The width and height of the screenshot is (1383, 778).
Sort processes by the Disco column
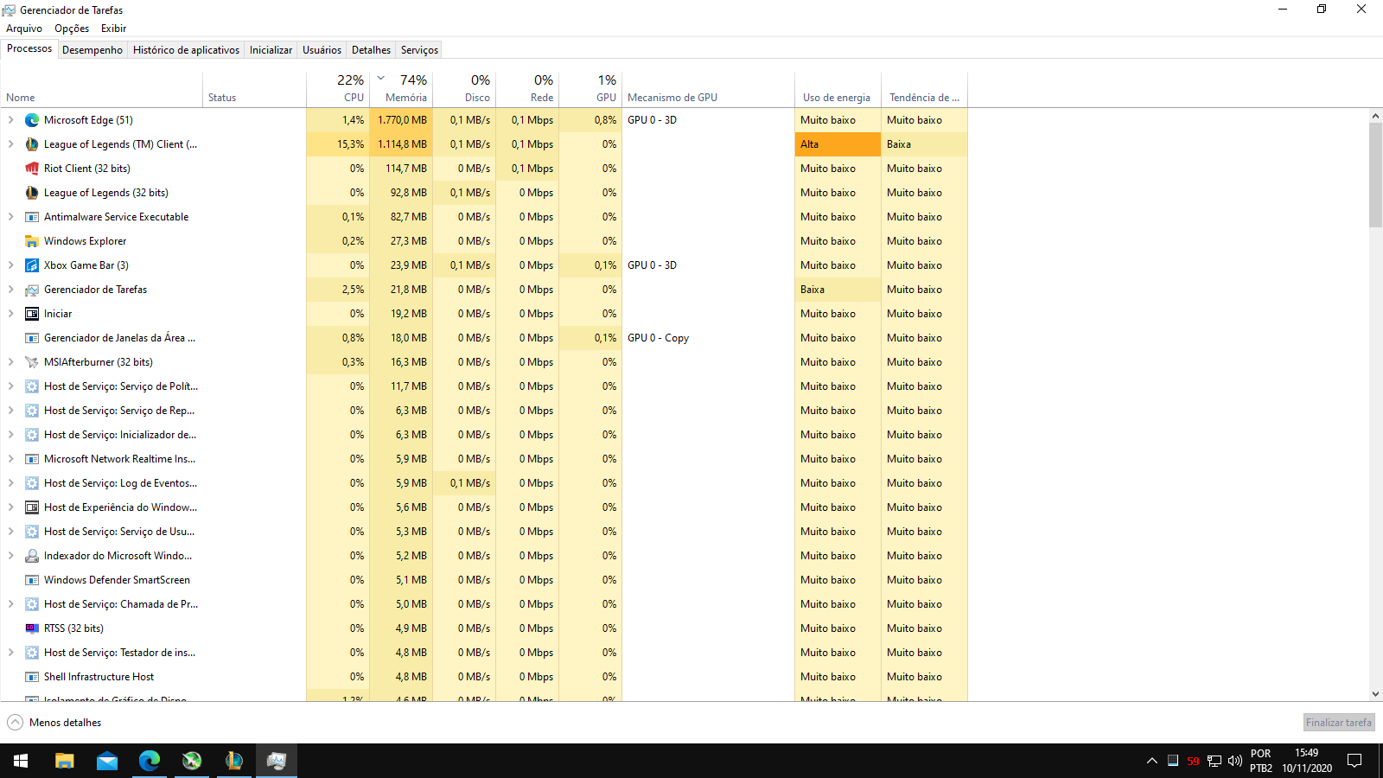click(x=464, y=89)
